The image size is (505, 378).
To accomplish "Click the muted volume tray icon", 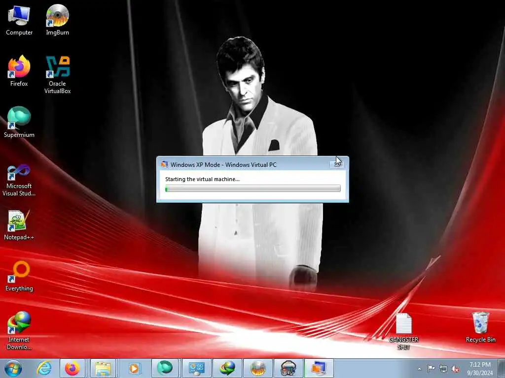I will pyautogui.click(x=455, y=369).
